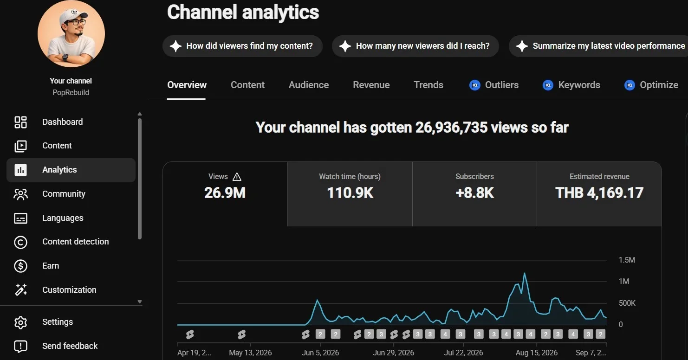Viewport: 688px width, 360px height.
Task: Select the Watch time (hours) card
Action: pos(350,194)
